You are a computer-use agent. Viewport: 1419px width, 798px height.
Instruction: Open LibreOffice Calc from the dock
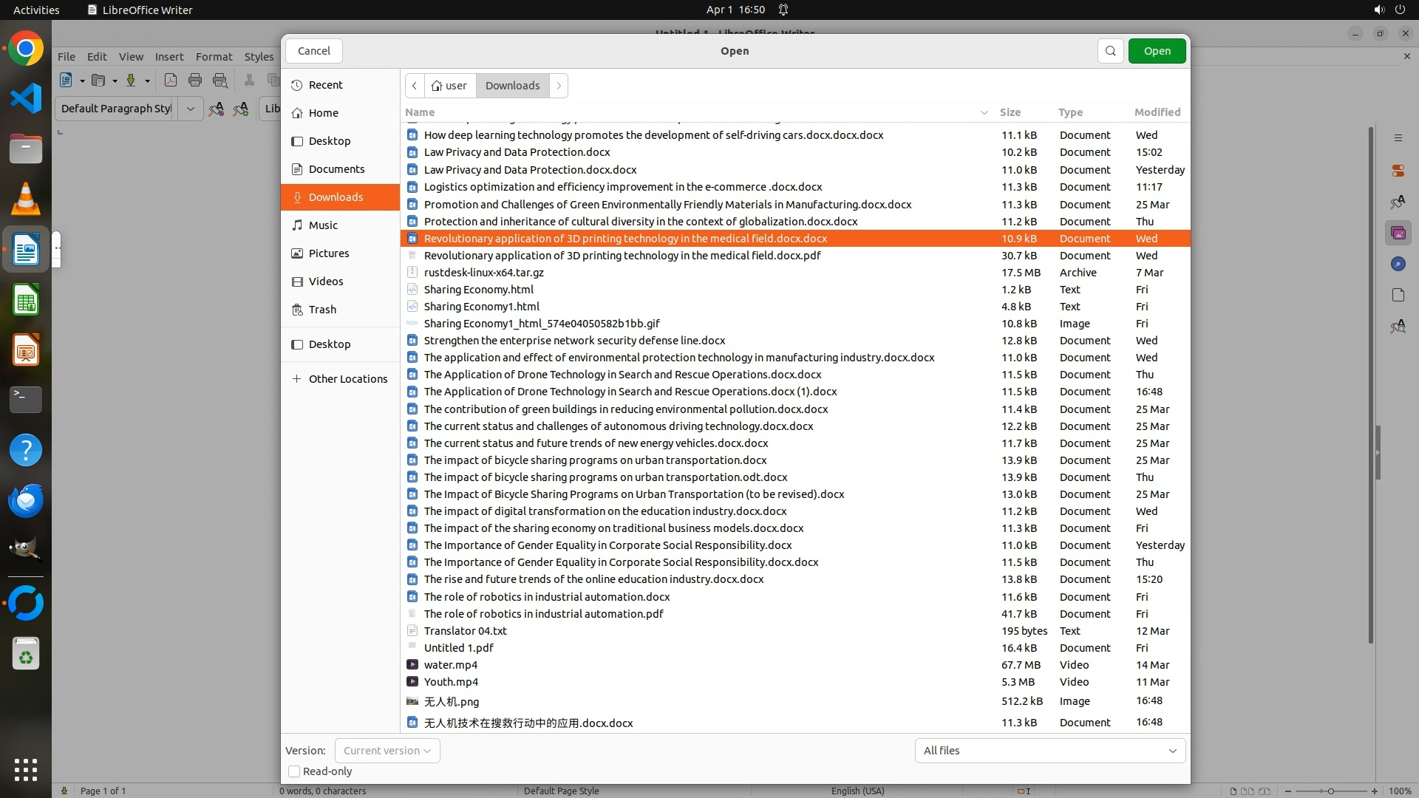(x=26, y=301)
